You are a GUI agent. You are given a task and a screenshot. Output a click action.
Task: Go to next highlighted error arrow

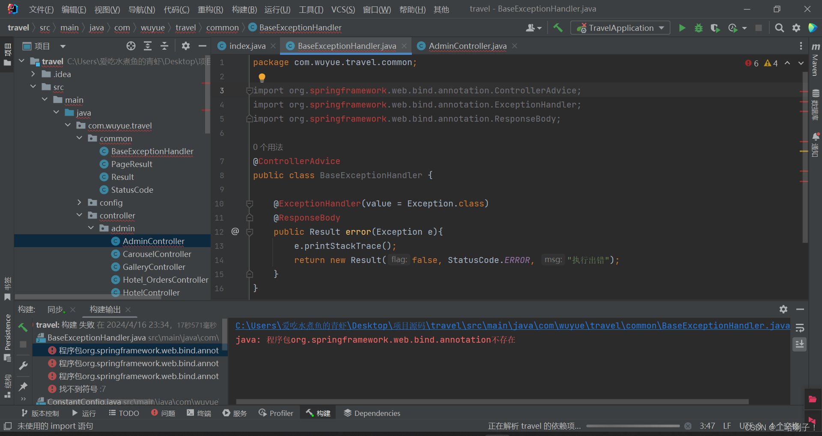click(801, 63)
